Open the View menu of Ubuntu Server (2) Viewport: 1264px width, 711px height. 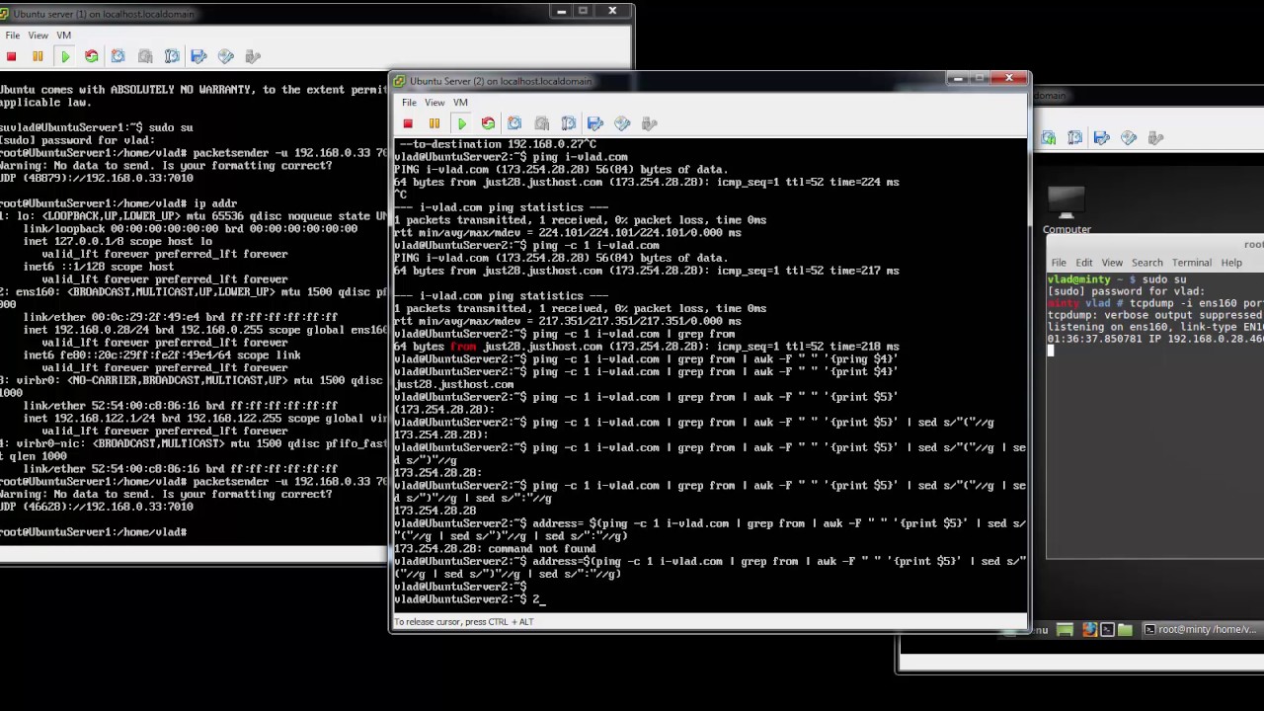(x=434, y=102)
